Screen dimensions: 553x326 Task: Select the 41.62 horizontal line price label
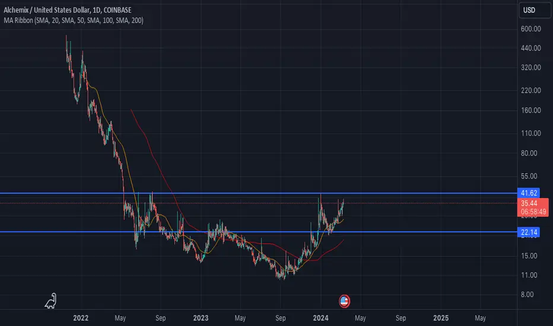click(529, 193)
